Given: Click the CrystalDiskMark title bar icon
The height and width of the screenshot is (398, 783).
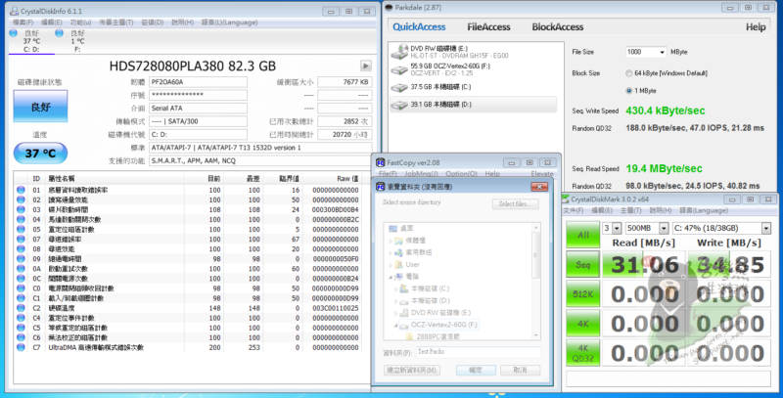Looking at the screenshot, I should click(566, 199).
